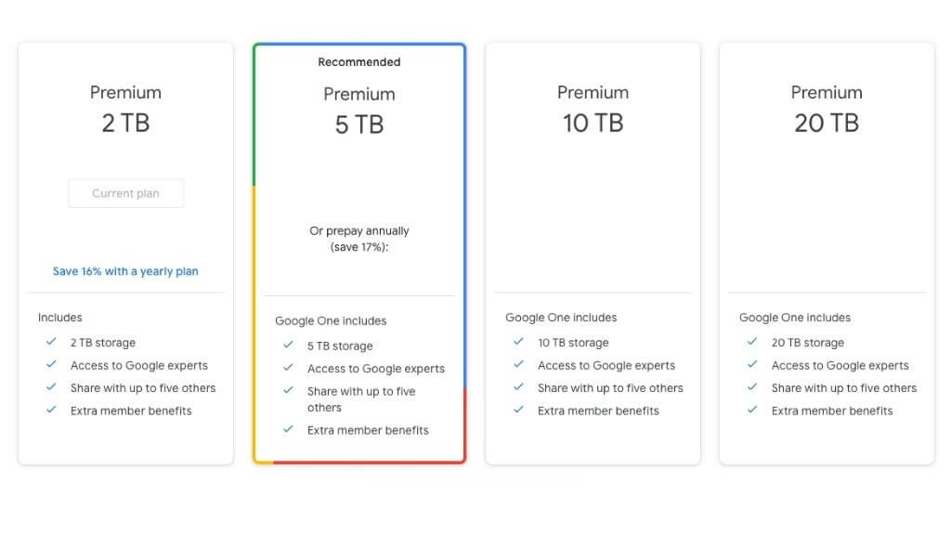Click the checkmark beside 5 TB storage
Viewport: 951px width, 535px height.
coord(288,345)
